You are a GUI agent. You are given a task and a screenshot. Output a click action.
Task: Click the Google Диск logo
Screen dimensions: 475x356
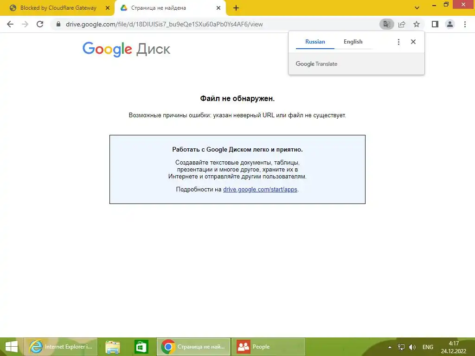(x=126, y=49)
